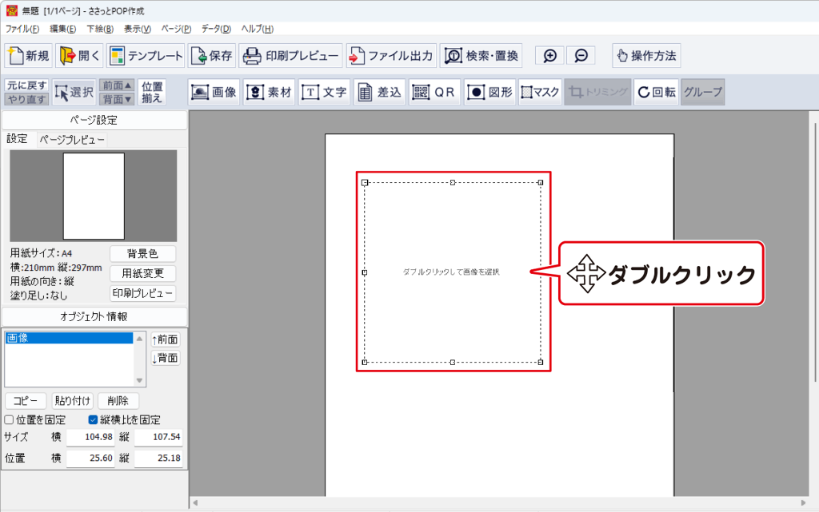Open the ファイル menu
The image size is (819, 512).
click(x=22, y=29)
